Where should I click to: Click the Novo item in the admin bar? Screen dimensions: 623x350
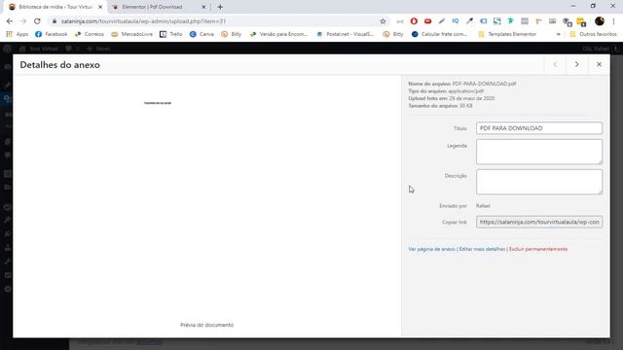(98, 49)
